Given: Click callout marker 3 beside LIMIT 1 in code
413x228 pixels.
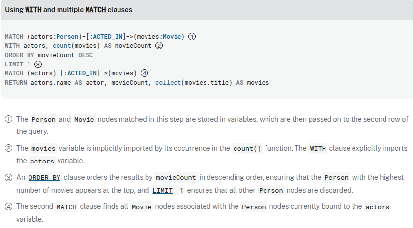Looking at the screenshot, I should tap(38, 64).
